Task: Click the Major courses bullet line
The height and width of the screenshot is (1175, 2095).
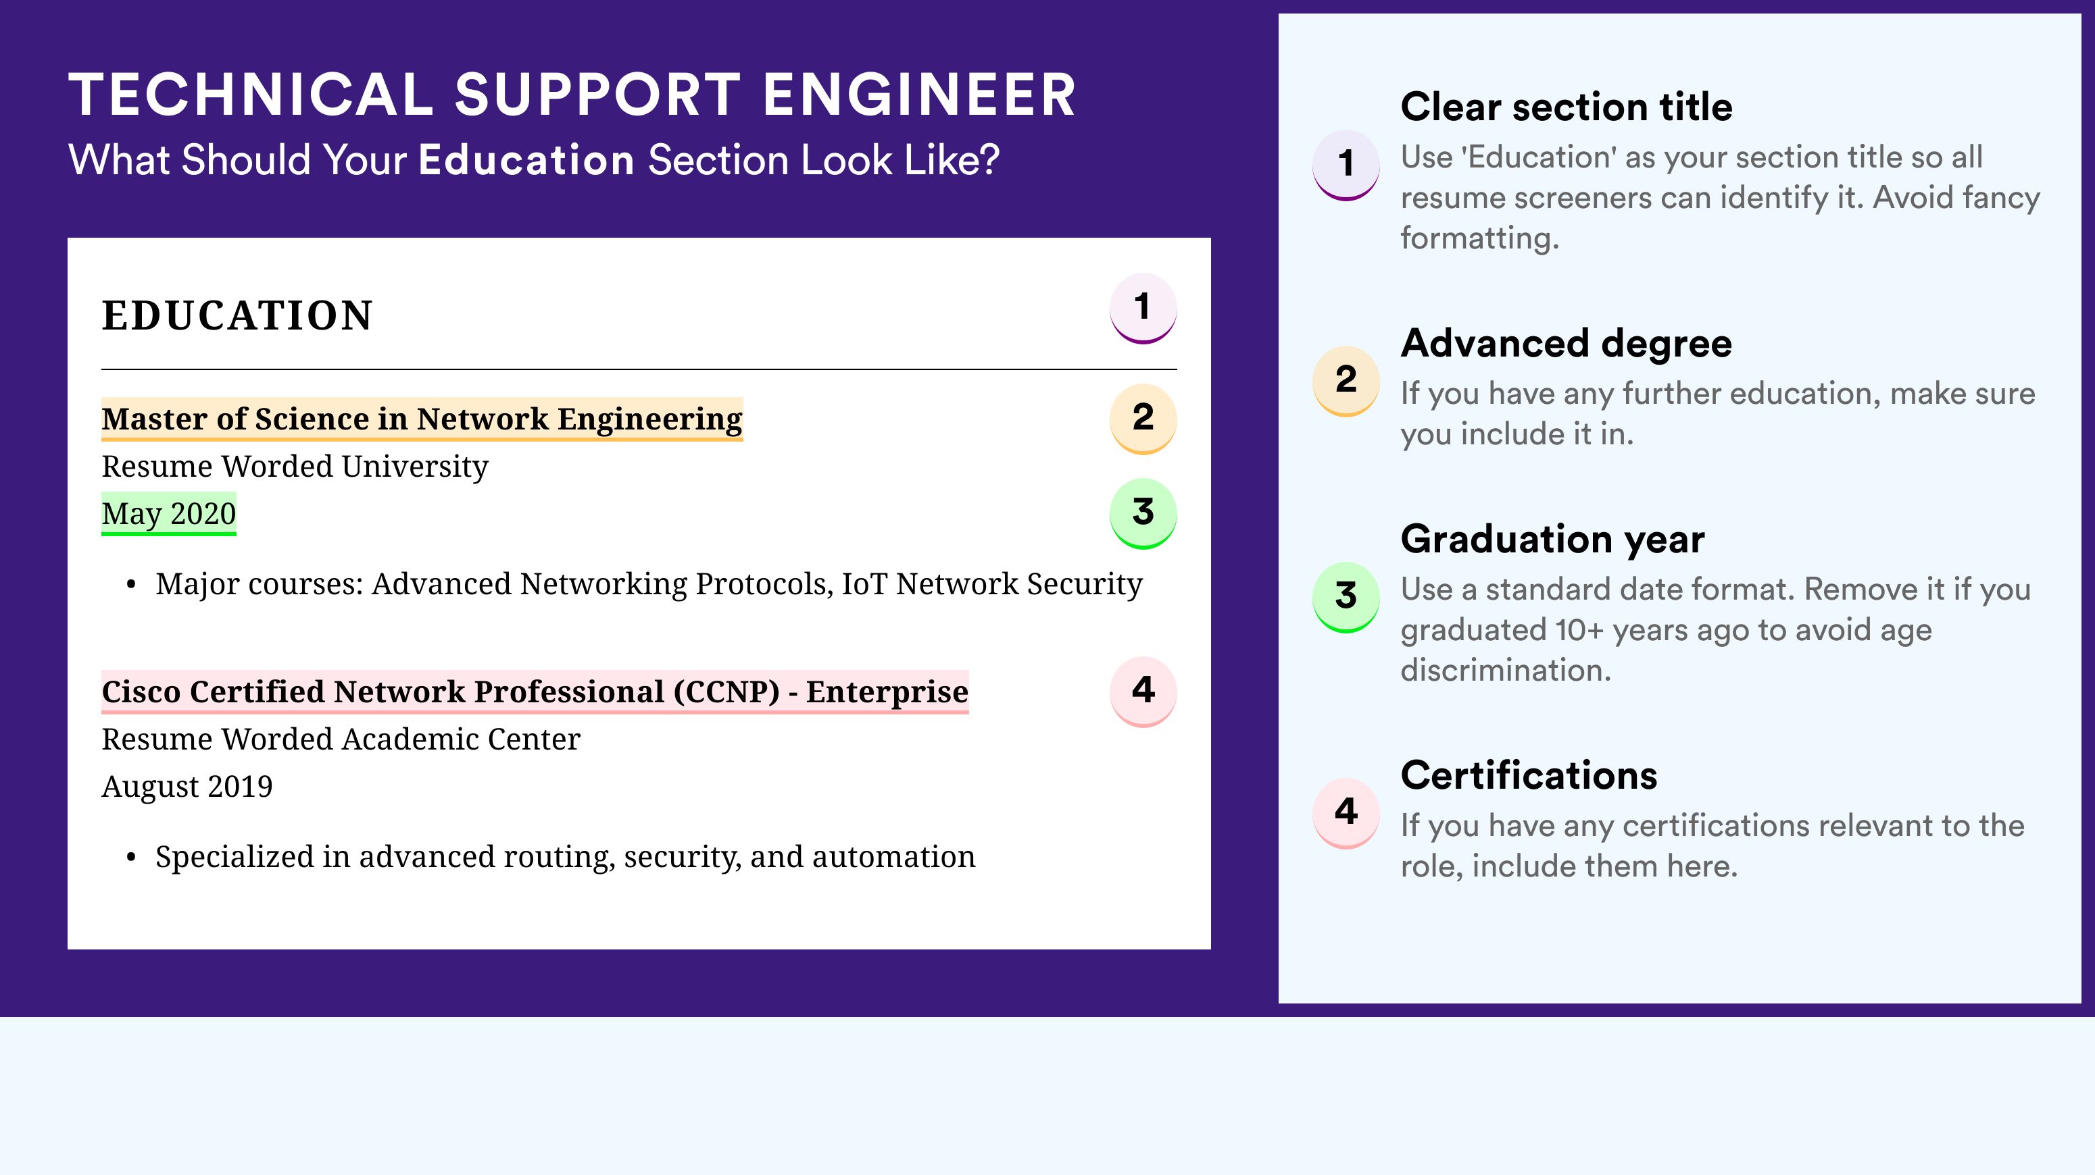Action: coord(635,584)
